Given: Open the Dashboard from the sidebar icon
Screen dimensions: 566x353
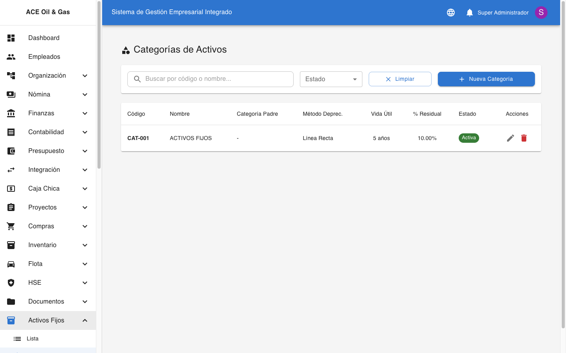Looking at the screenshot, I should (x=11, y=38).
